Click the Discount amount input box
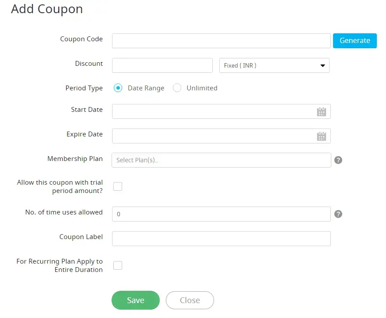 (x=162, y=65)
